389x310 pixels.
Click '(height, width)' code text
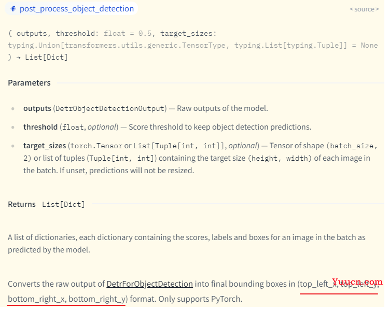click(x=280, y=158)
